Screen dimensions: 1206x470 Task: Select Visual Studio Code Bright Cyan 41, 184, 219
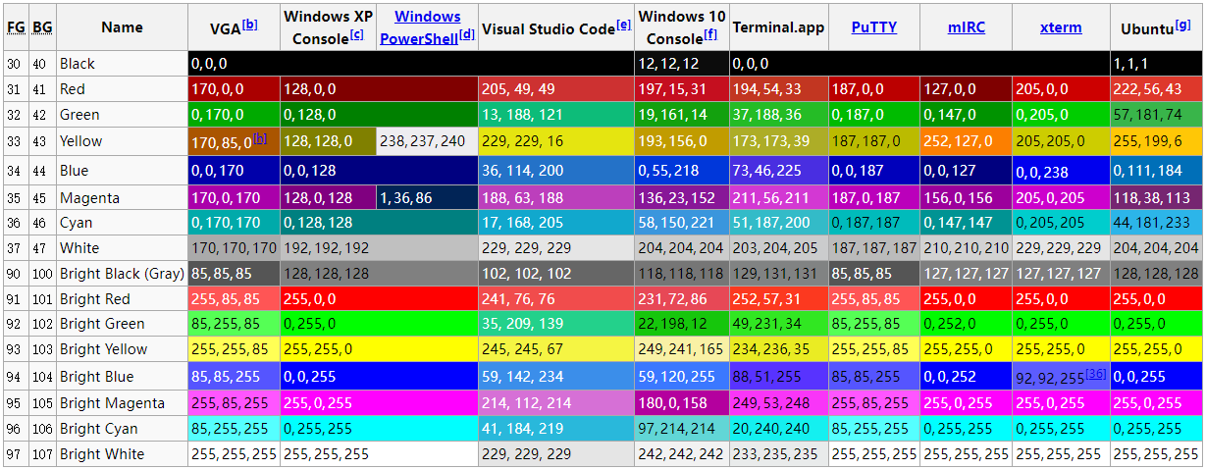(556, 429)
